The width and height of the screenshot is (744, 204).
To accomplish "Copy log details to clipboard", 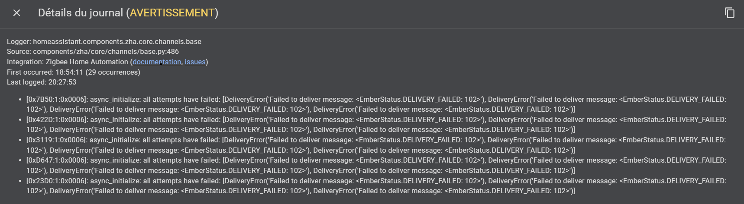I will pyautogui.click(x=730, y=13).
